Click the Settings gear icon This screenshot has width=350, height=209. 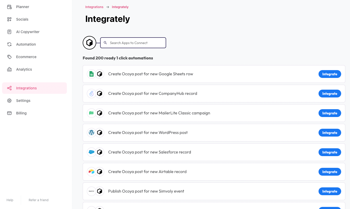click(9, 101)
